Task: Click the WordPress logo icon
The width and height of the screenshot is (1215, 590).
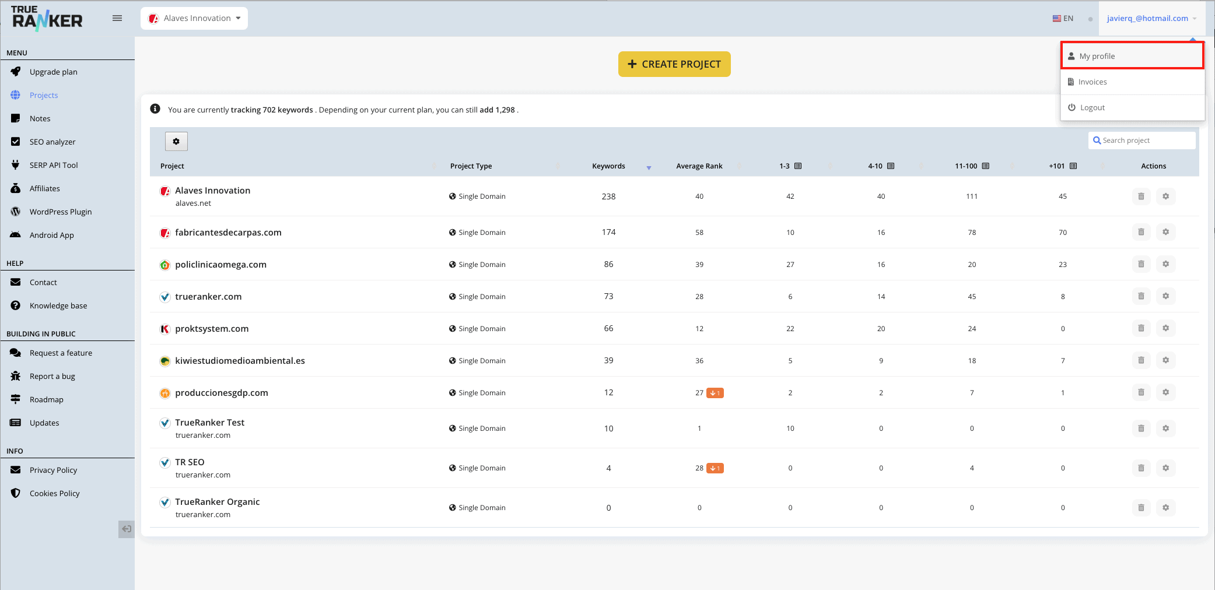Action: (16, 212)
